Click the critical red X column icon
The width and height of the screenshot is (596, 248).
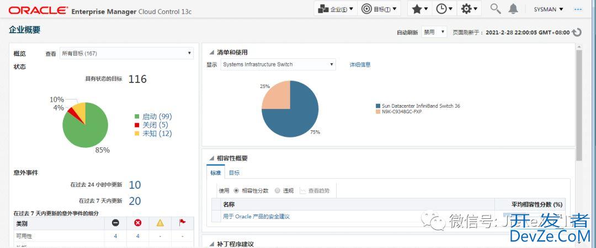(x=138, y=223)
